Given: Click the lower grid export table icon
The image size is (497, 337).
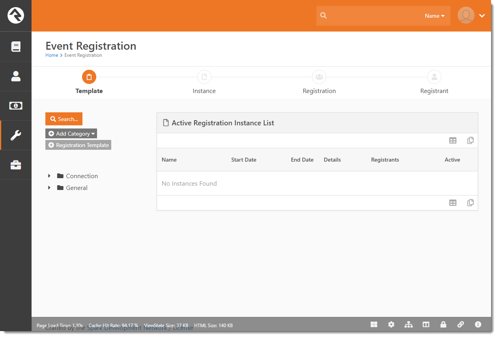Looking at the screenshot, I should coord(453,203).
